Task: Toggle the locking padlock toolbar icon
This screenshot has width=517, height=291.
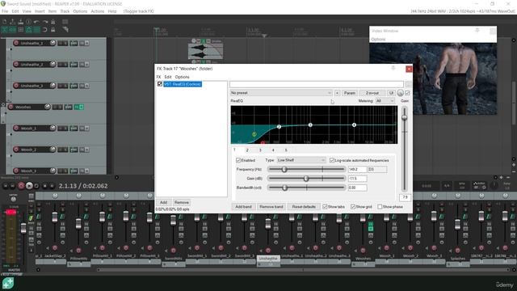Action: [53, 30]
